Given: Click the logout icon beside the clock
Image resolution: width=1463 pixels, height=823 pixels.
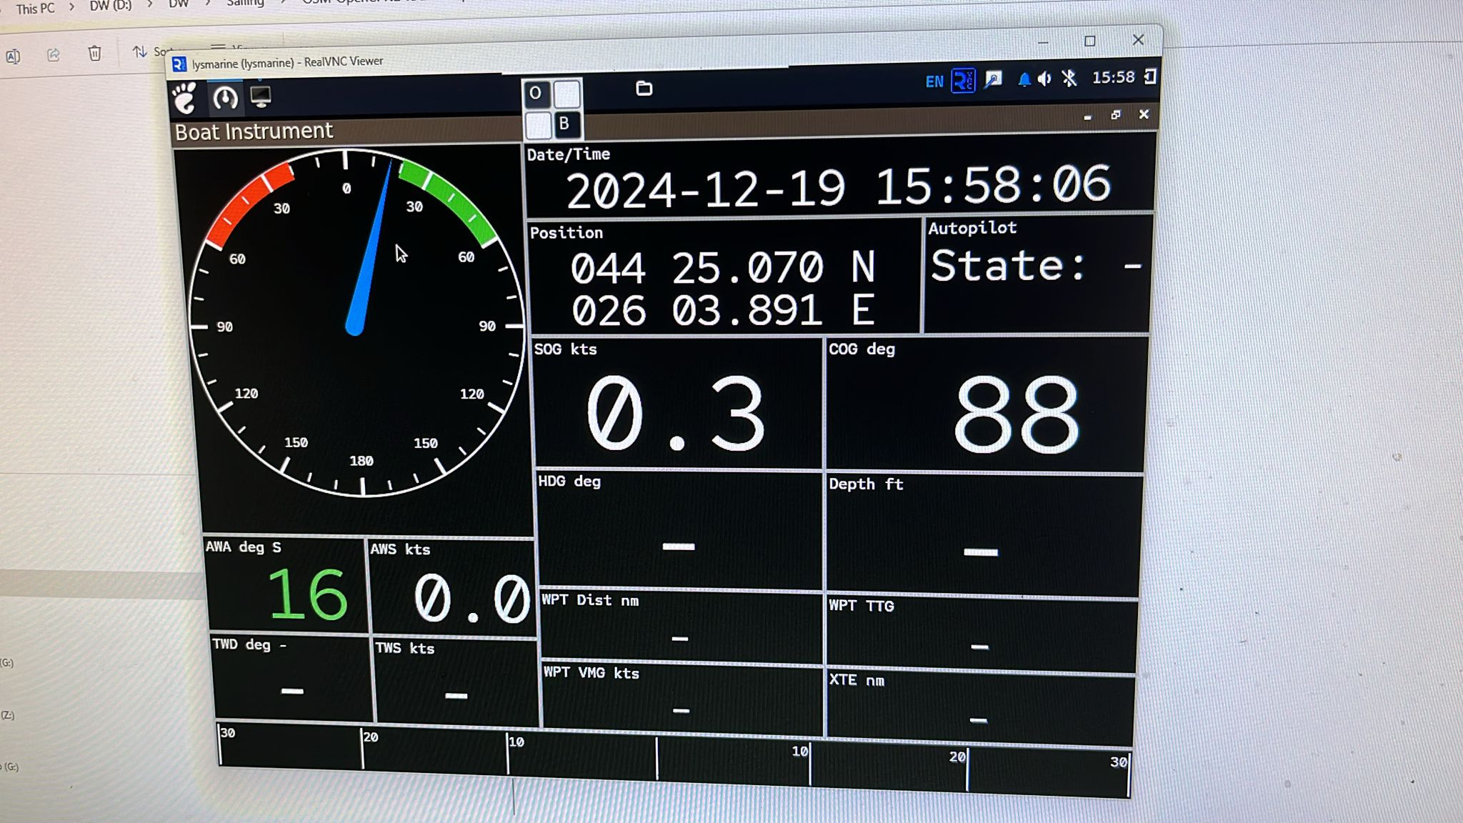Looking at the screenshot, I should (1149, 76).
